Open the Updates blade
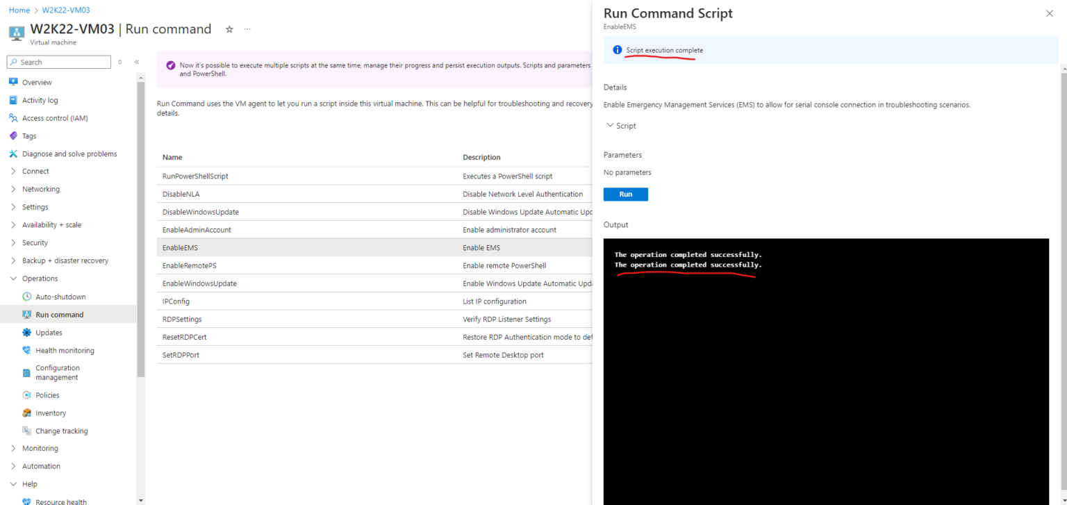The height and width of the screenshot is (505, 1067). pos(49,332)
